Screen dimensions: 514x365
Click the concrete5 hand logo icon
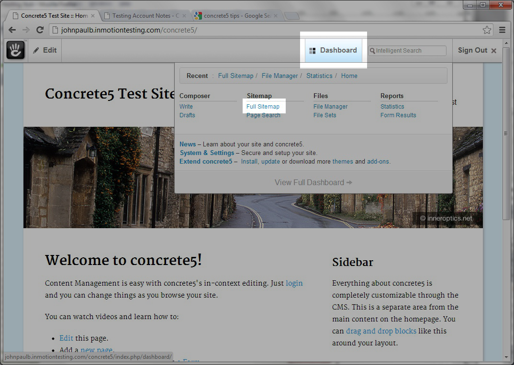[x=15, y=50]
